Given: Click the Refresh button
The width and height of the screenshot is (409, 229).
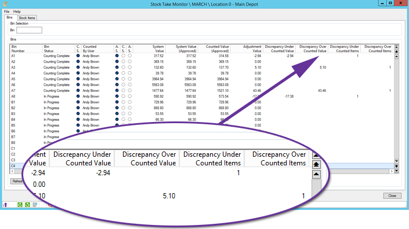Looking at the screenshot, I should [x=17, y=181].
